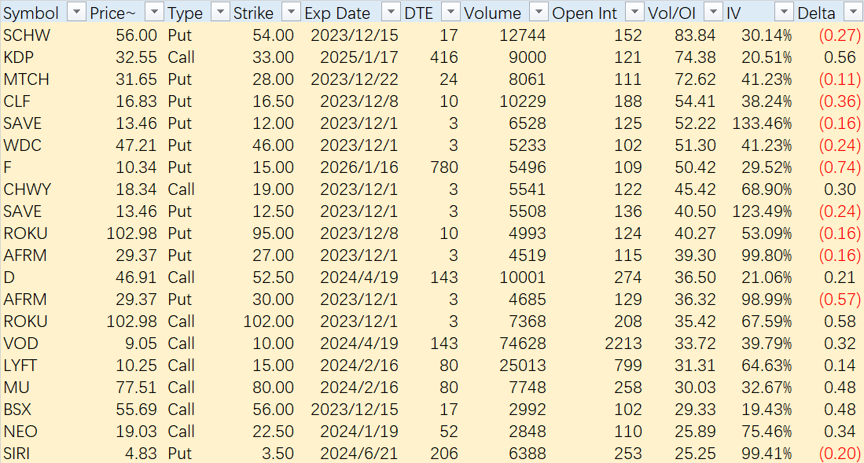Open the Price~ column filter dropdown
This screenshot has width=864, height=463.
156,12
